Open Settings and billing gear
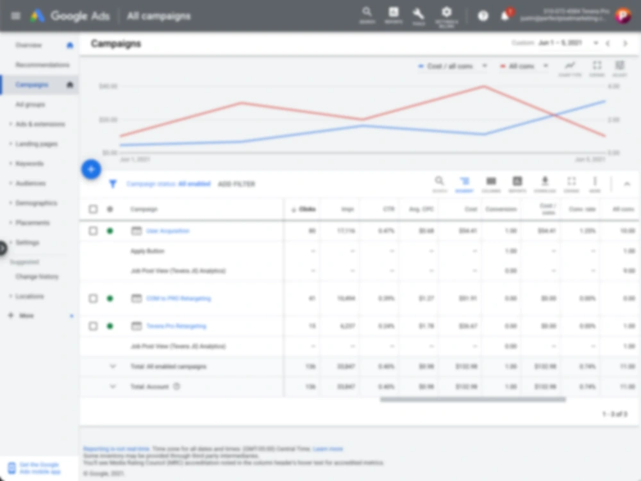 pos(446,17)
